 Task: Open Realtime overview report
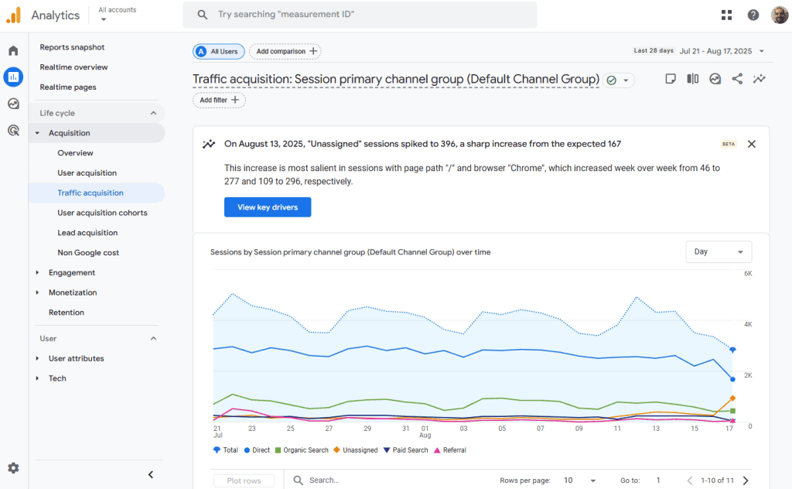coord(73,67)
